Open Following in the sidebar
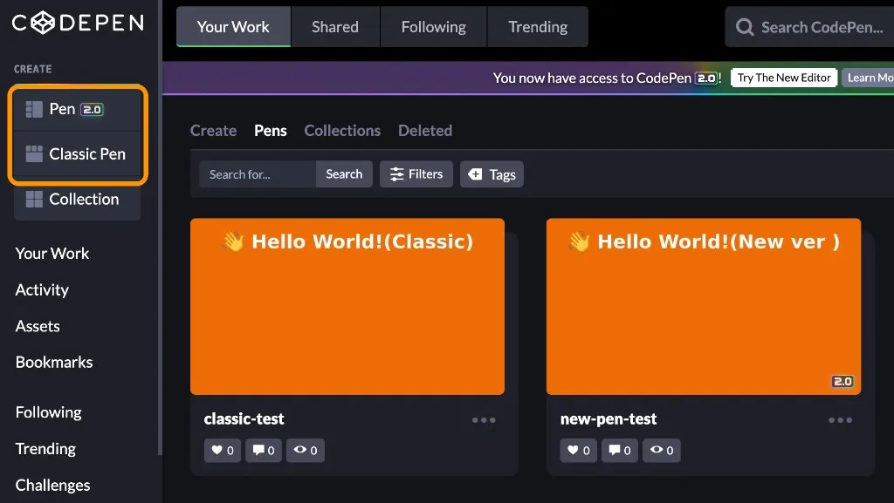 coord(49,412)
